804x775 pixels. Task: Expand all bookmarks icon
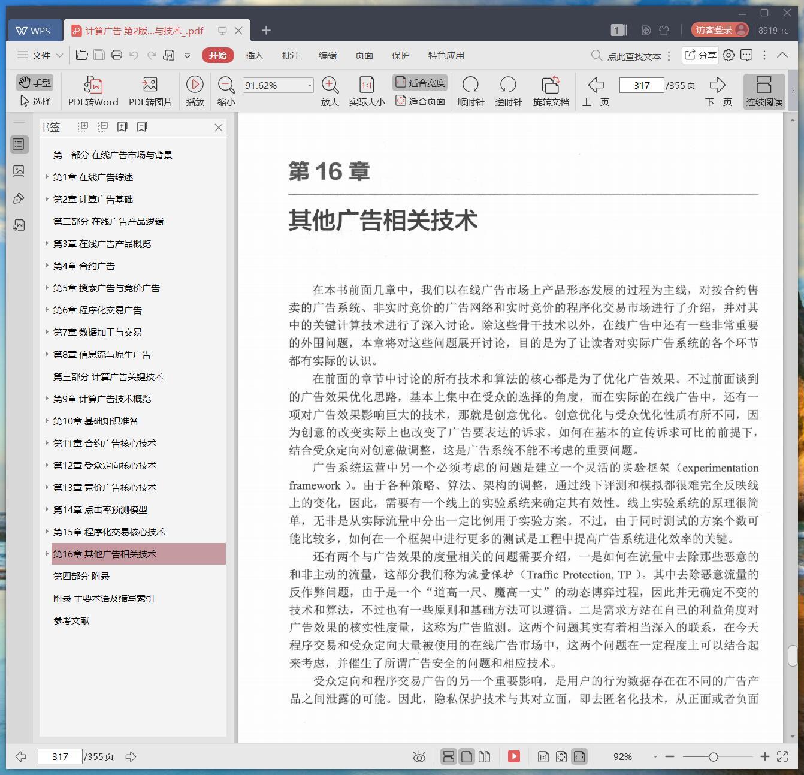pyautogui.click(x=83, y=126)
